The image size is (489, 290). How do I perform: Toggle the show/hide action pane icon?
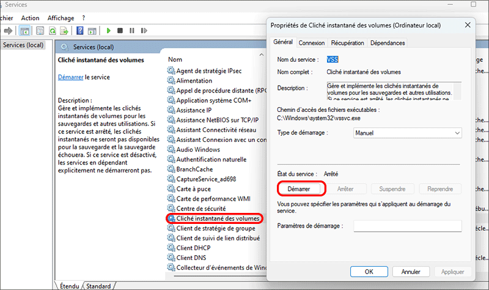(92, 31)
